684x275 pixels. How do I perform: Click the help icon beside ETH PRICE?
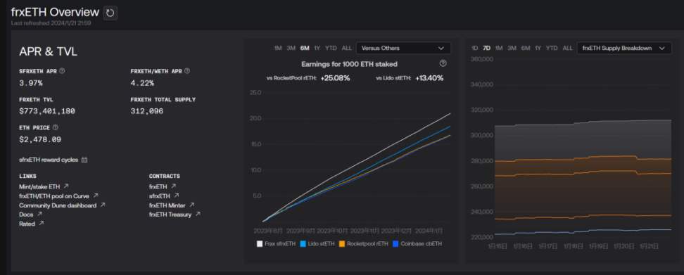coord(56,128)
